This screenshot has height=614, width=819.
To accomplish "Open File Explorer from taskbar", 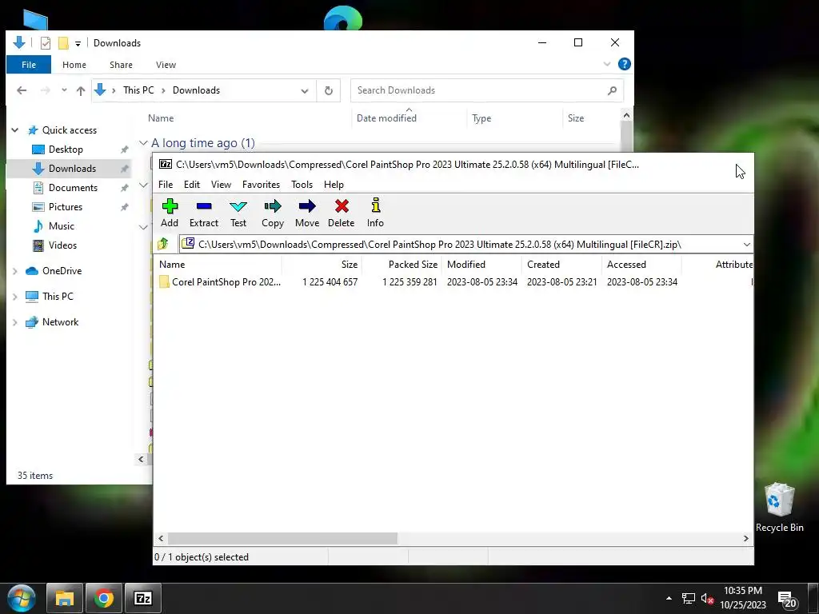I will (x=65, y=598).
